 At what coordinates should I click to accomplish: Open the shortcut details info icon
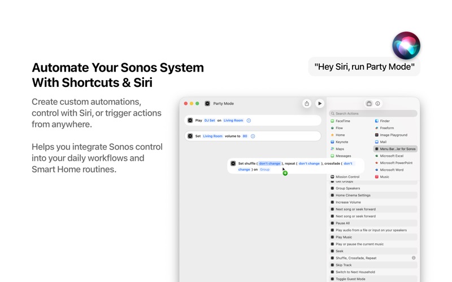[377, 104]
